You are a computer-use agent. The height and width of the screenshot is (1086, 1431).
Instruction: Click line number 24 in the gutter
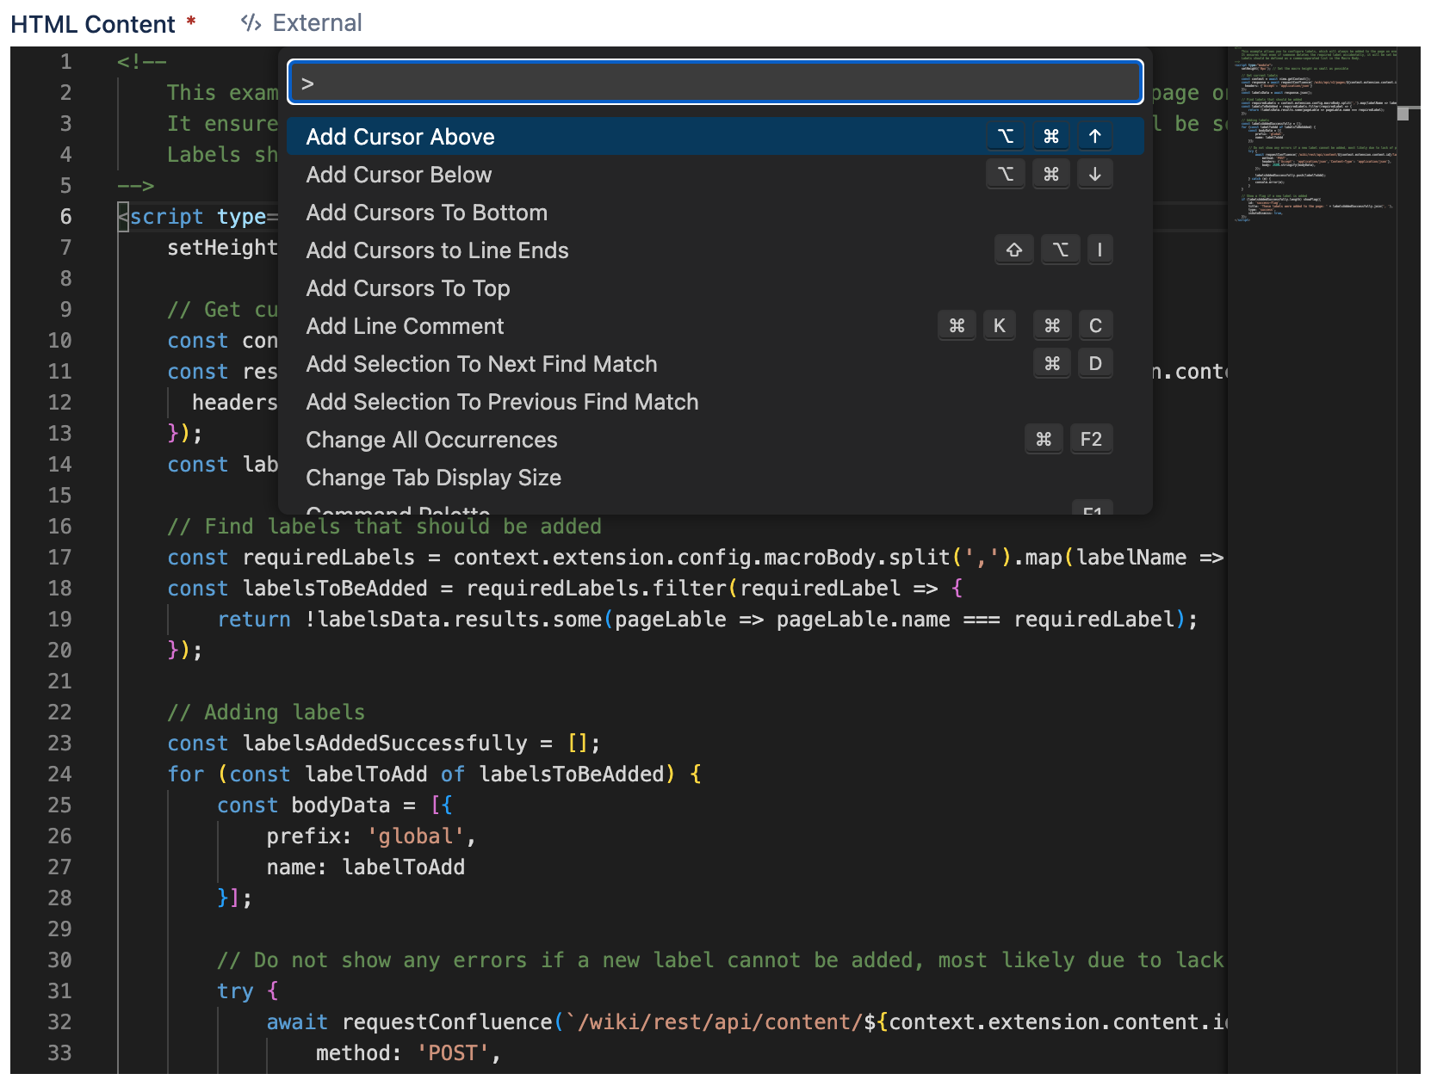point(59,774)
